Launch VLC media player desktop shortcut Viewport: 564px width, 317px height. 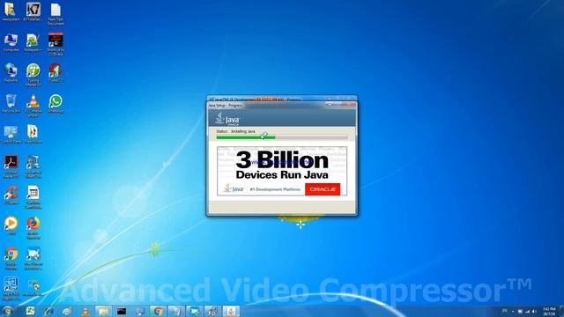pos(33,106)
